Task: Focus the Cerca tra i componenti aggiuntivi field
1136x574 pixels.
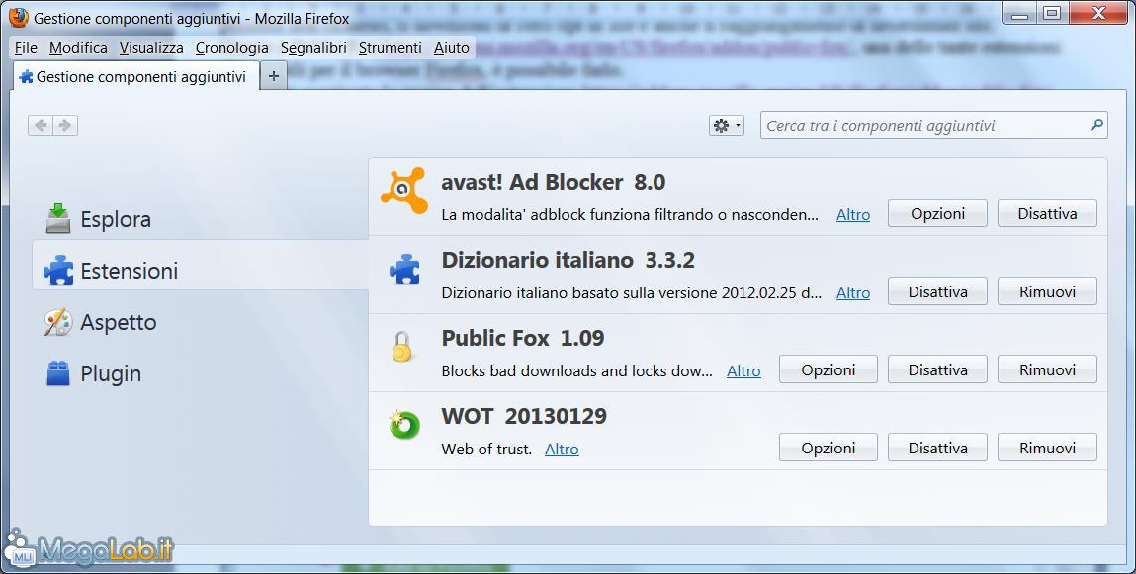Action: [x=934, y=125]
